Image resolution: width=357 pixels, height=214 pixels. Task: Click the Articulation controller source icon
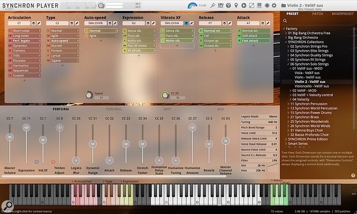[33, 23]
